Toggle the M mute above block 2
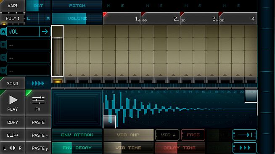This screenshot has width=275, height=154. [148, 5]
